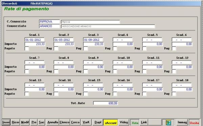
Task: Click Modif to edit the record
Action: 25,122
